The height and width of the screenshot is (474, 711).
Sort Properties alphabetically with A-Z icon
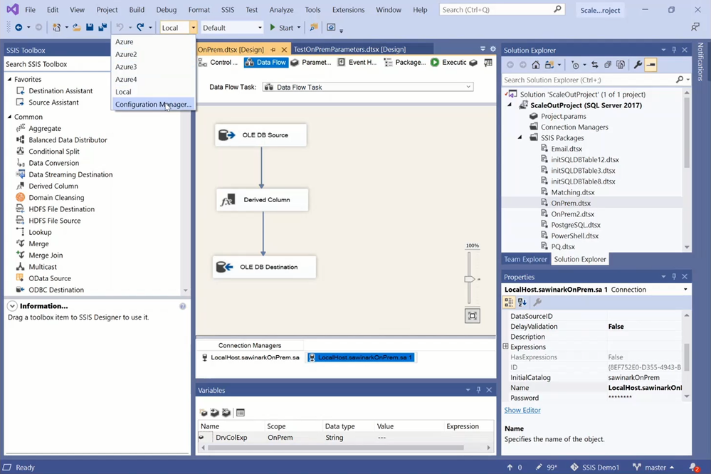click(522, 302)
